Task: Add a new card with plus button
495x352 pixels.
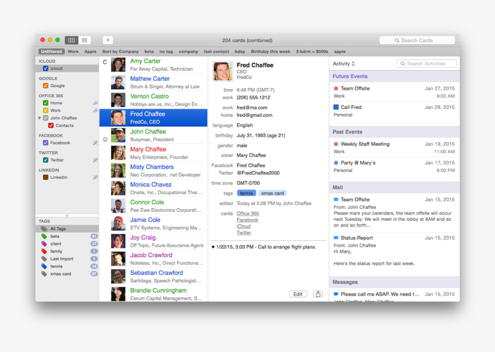Action: (x=108, y=40)
